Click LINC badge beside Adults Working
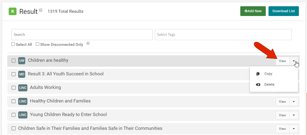Screen dimensions: 307x135 pyautogui.click(x=23, y=88)
